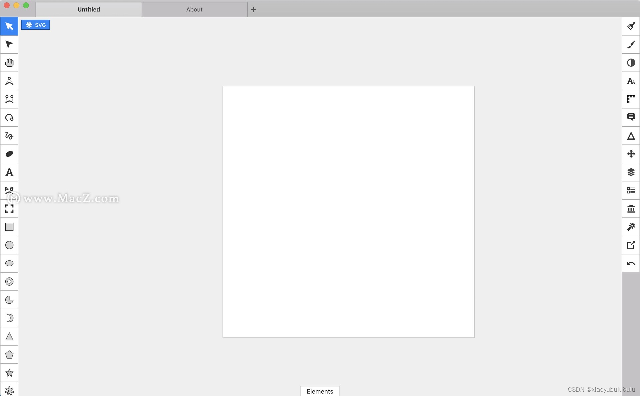Toggle contrast adjustment mode

coord(631,62)
